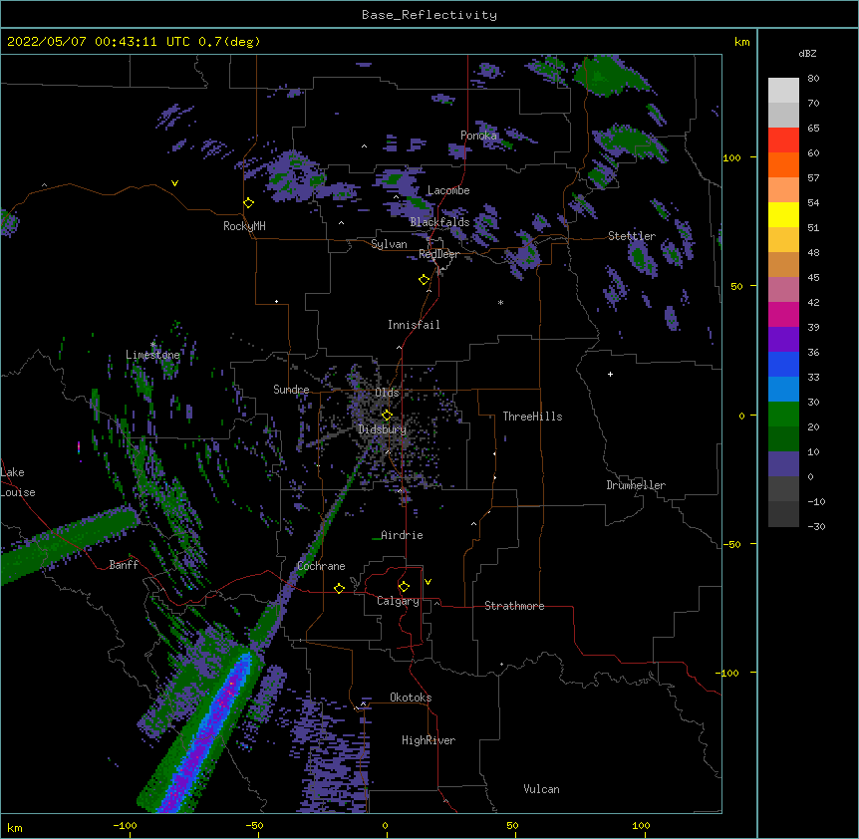Viewport: 859px width, 839px height.
Task: Click the Cochrane label
Action: pos(321,566)
